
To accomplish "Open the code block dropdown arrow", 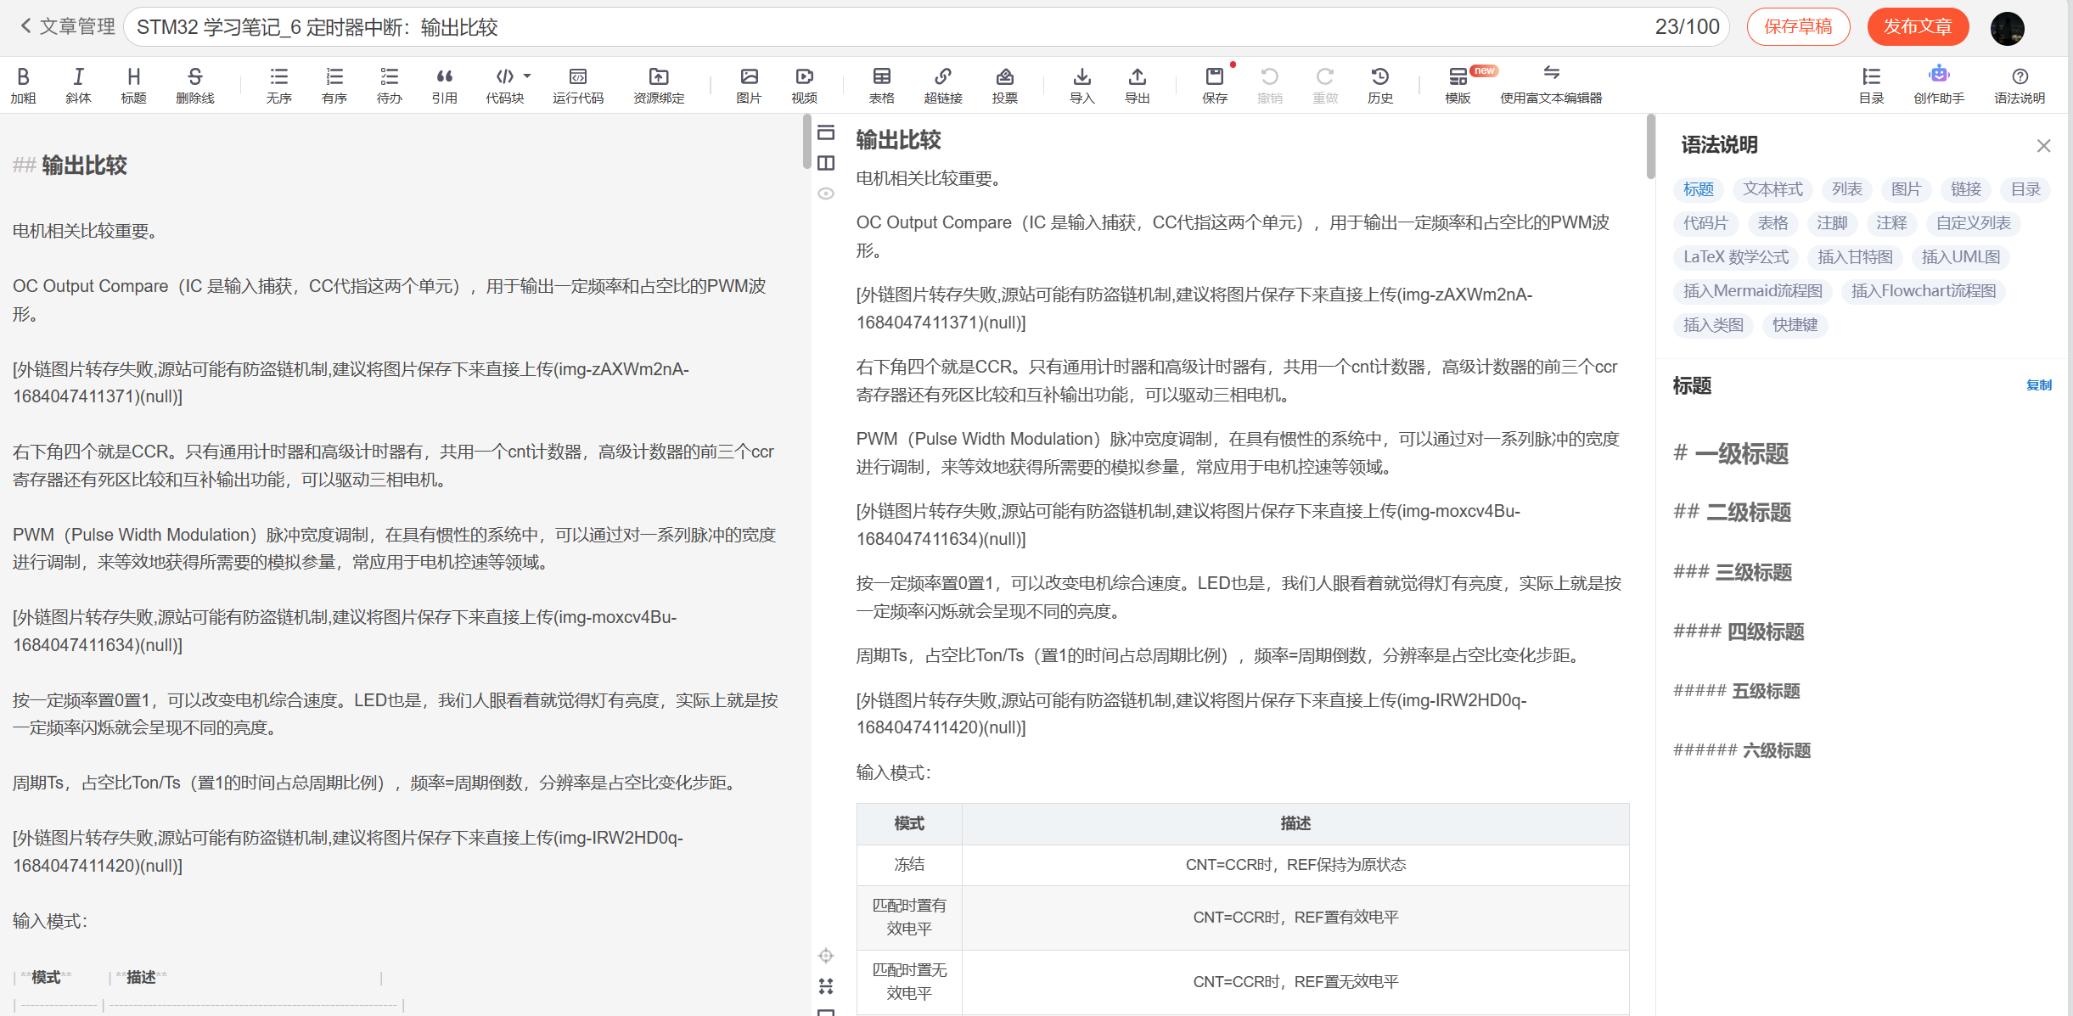I will coord(527,76).
